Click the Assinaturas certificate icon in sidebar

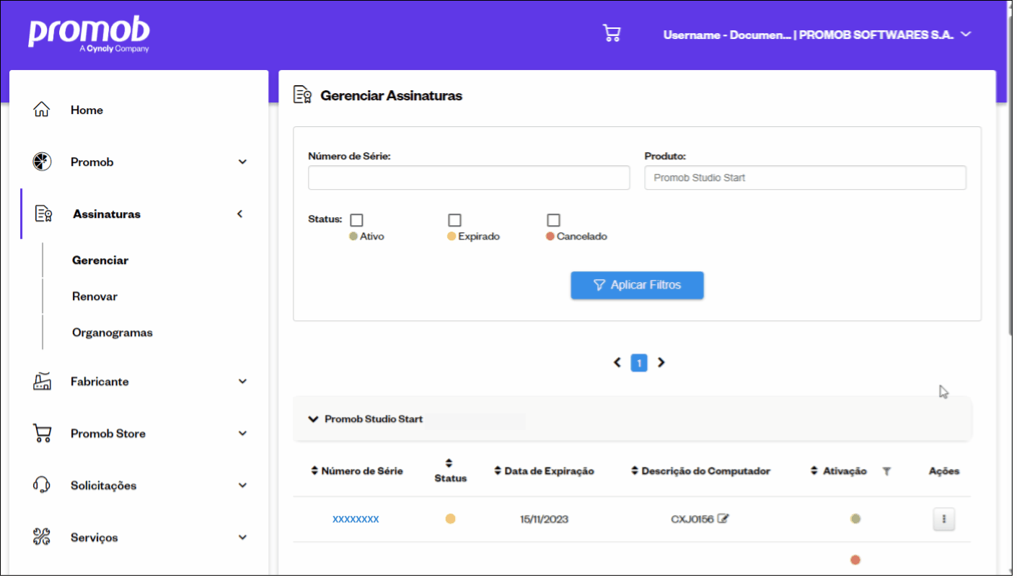coord(43,214)
